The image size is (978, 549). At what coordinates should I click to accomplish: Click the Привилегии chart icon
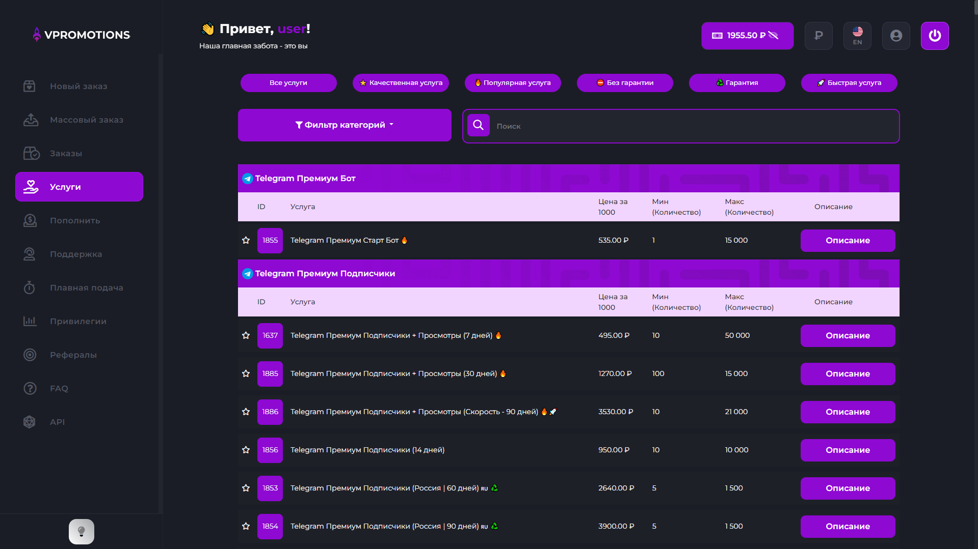tap(30, 321)
